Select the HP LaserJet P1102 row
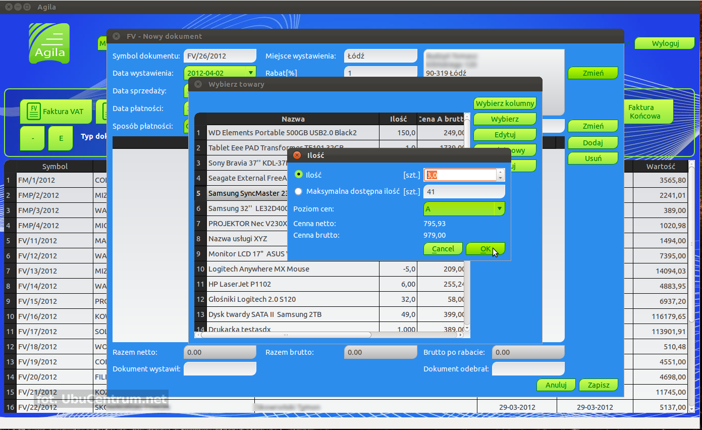702x430 pixels. 329,284
